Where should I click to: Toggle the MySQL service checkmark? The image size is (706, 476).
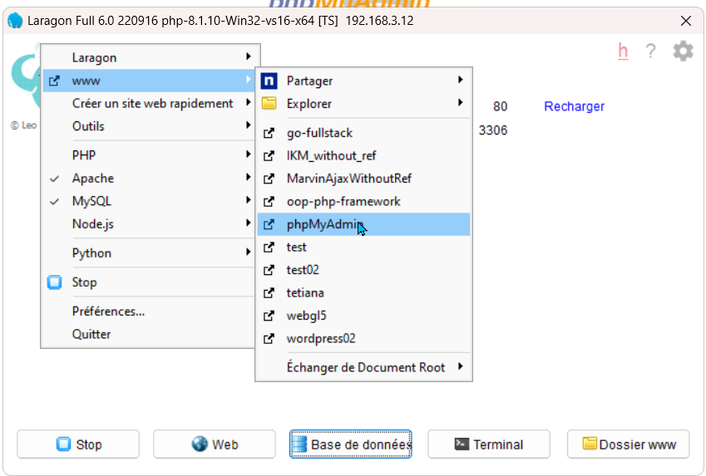tap(55, 201)
